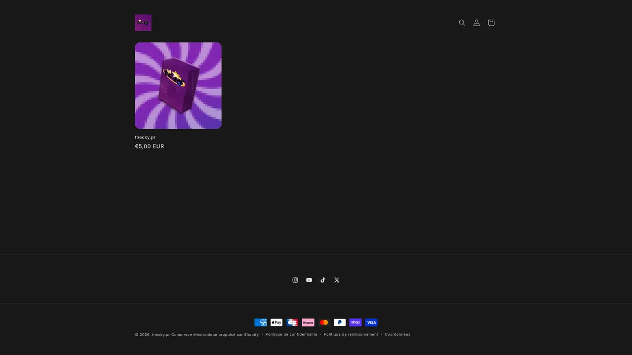Viewport: 632px width, 355px height.
Task: Open the 'Coordonnées' footer link
Action: (x=397, y=334)
